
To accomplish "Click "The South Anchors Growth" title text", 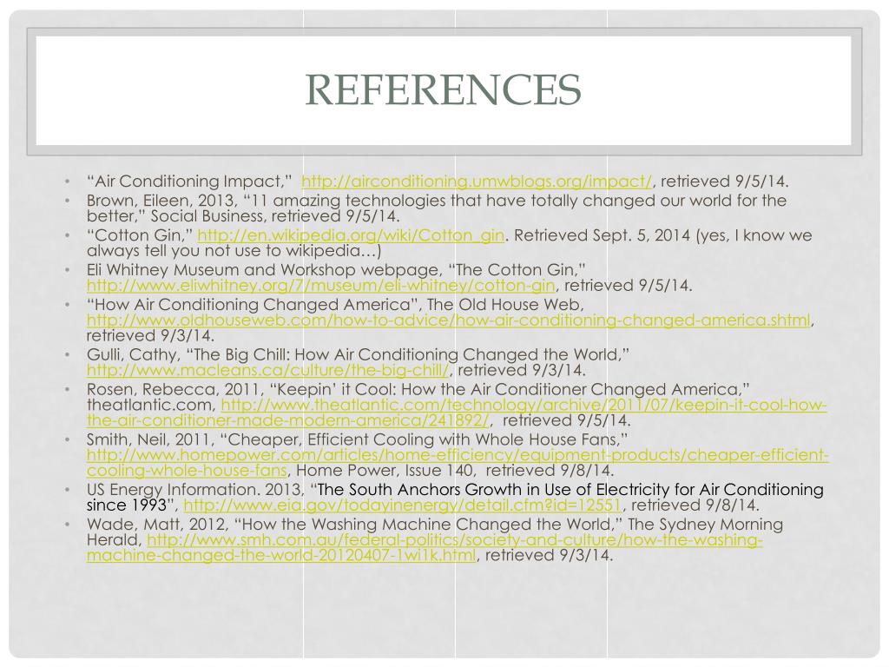I will point(419,490).
